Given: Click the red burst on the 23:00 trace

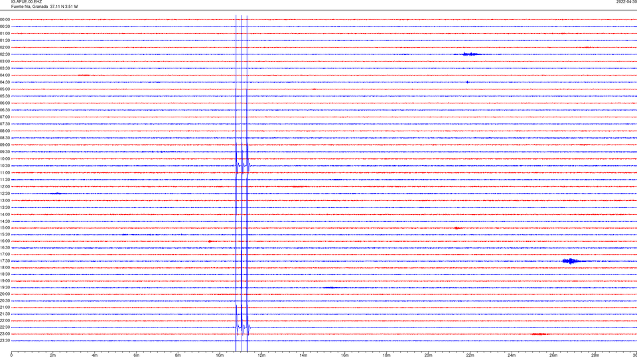Looking at the screenshot, I should tap(539, 334).
